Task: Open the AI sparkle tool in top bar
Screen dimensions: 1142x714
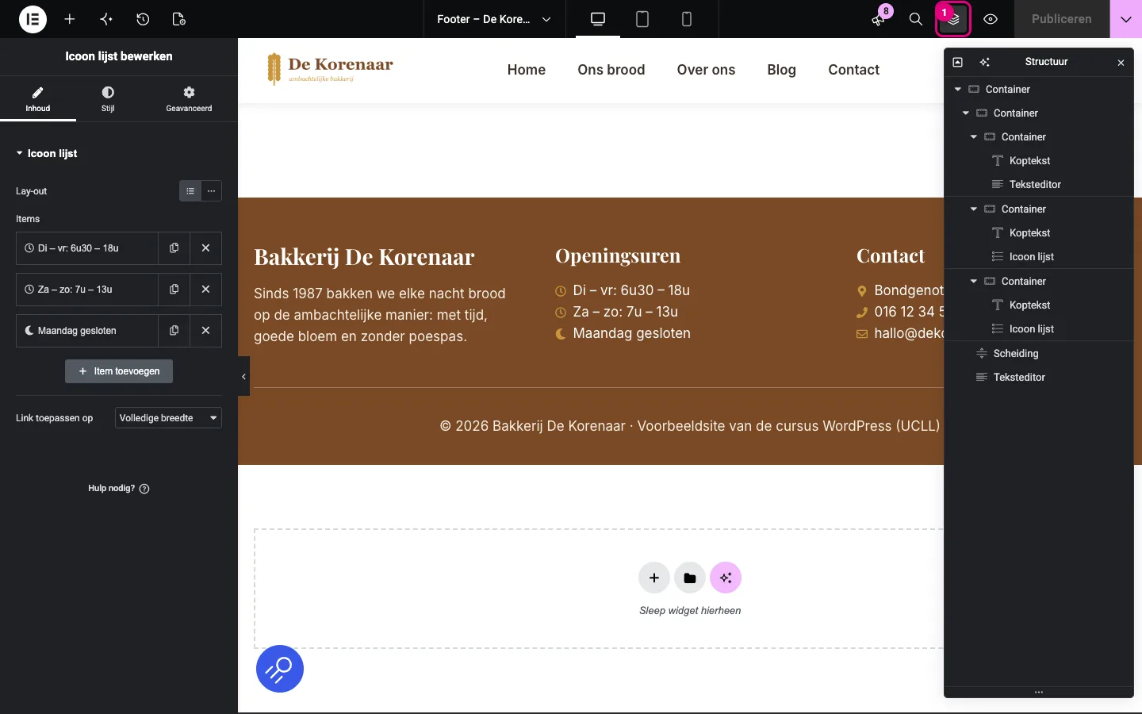Action: coord(106,19)
